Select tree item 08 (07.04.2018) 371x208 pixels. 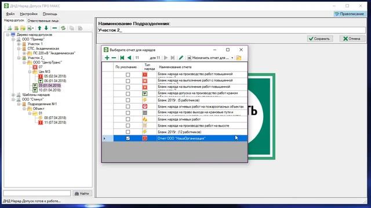coord(55,118)
